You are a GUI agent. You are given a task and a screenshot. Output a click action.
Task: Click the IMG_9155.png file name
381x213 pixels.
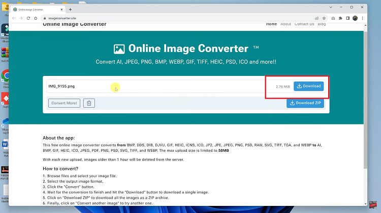pyautogui.click(x=61, y=86)
